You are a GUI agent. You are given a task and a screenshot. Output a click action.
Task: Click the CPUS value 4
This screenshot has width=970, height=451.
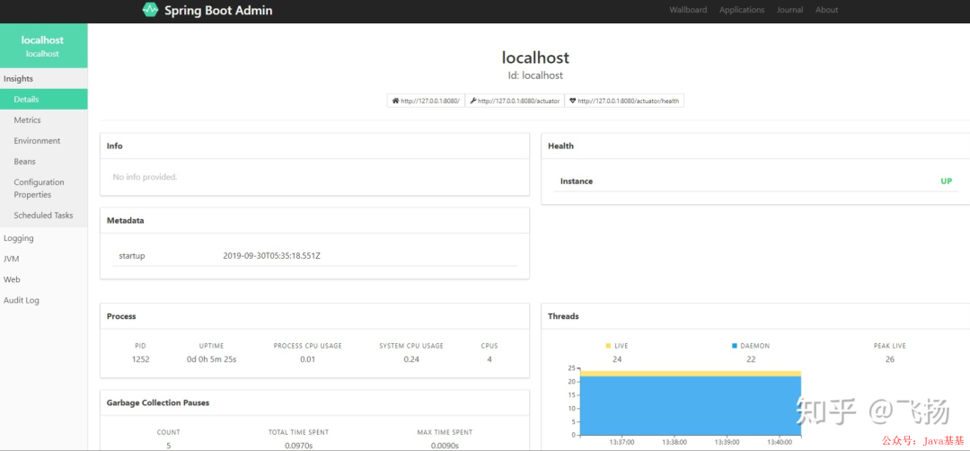click(489, 358)
